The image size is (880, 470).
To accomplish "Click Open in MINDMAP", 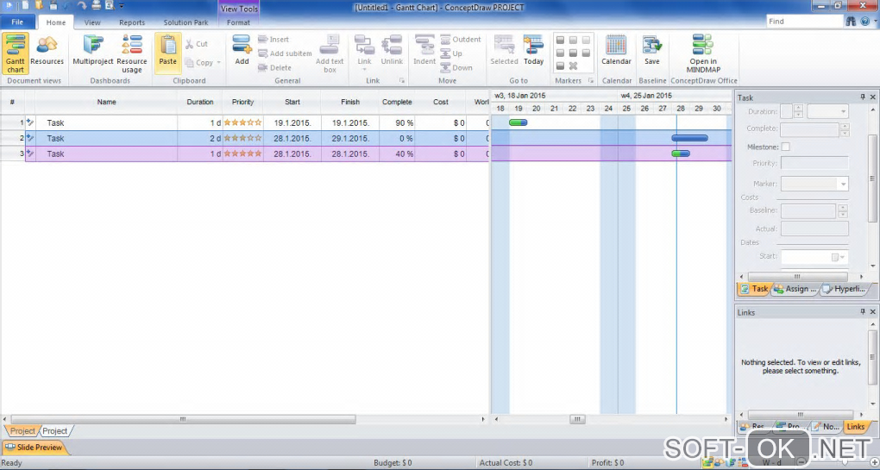I will tap(703, 53).
